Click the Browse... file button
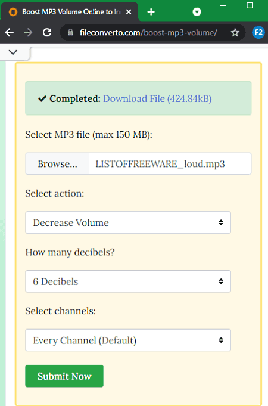268x406 pixels. (x=57, y=163)
